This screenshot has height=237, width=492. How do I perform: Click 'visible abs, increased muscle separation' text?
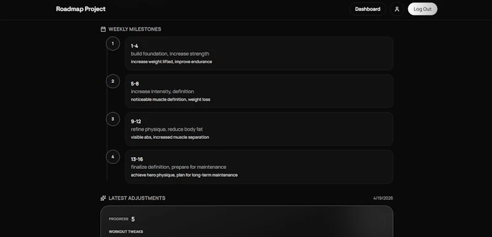pos(170,137)
